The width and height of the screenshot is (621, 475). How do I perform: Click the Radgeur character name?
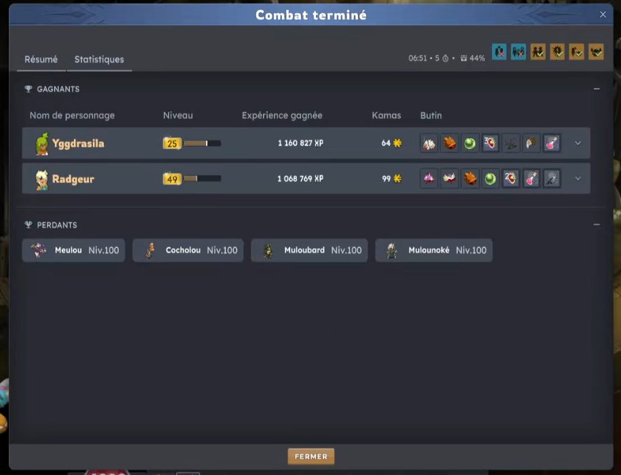pos(73,179)
